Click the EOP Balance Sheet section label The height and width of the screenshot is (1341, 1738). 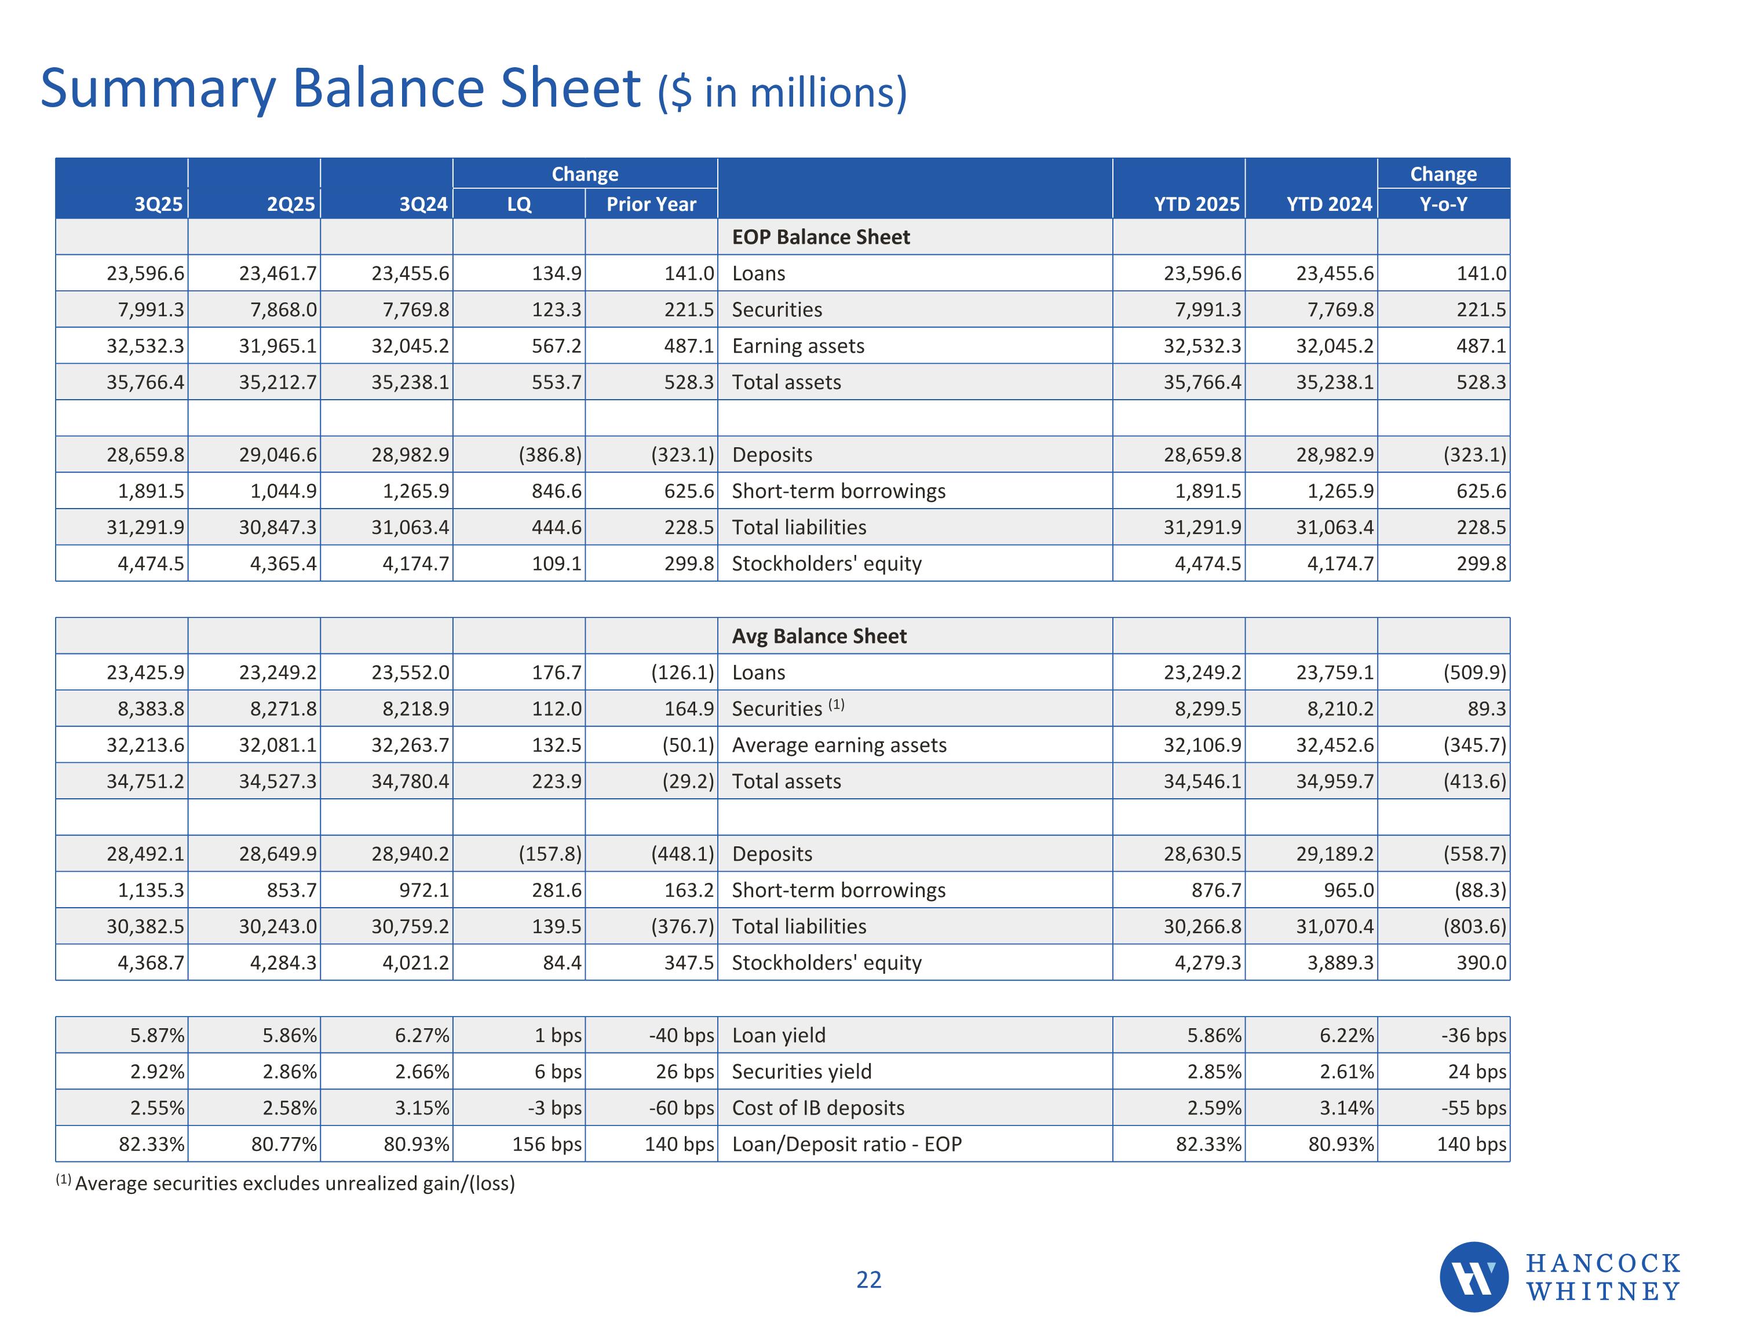[x=820, y=237]
